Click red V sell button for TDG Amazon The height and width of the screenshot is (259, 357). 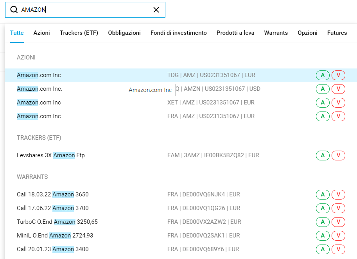(338, 75)
